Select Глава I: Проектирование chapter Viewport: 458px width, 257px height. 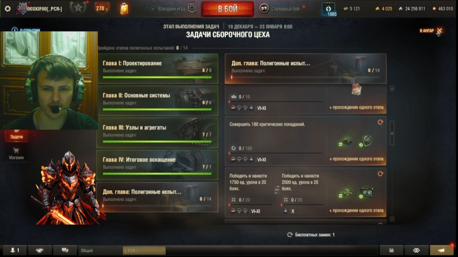coord(157,68)
